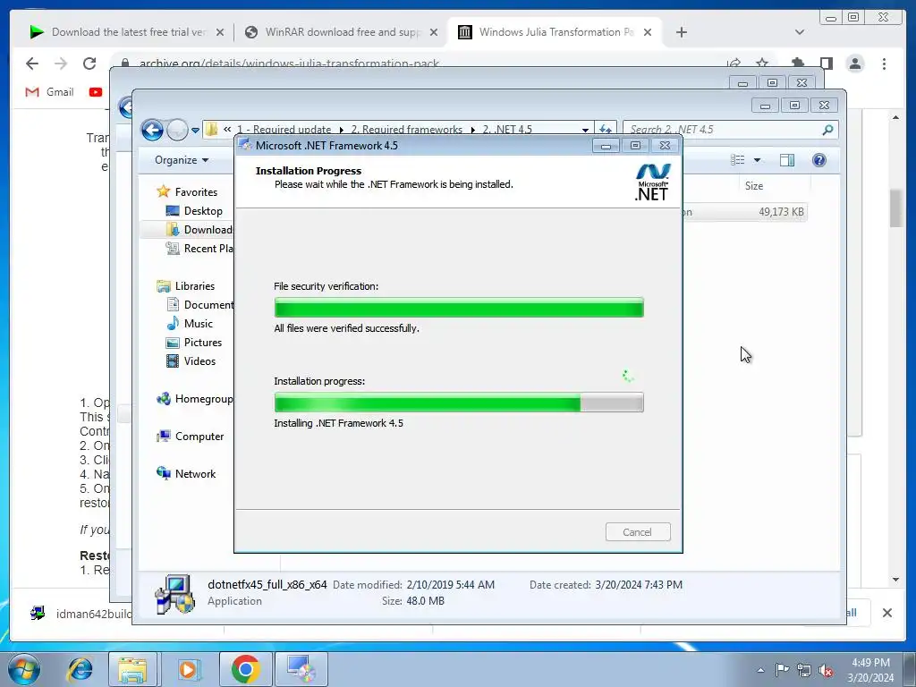Click the change view icon in Explorer

point(738,160)
